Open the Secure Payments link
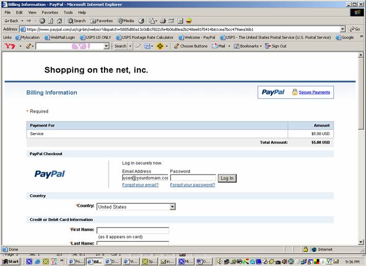Image resolution: width=366 pixels, height=266 pixels. (x=314, y=92)
